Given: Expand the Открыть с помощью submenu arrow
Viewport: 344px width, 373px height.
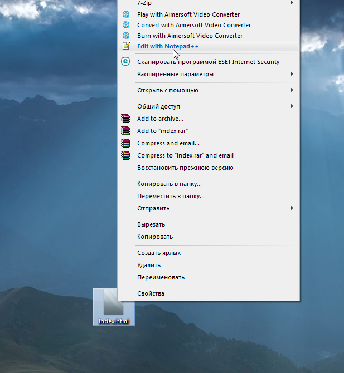Looking at the screenshot, I should (x=292, y=90).
